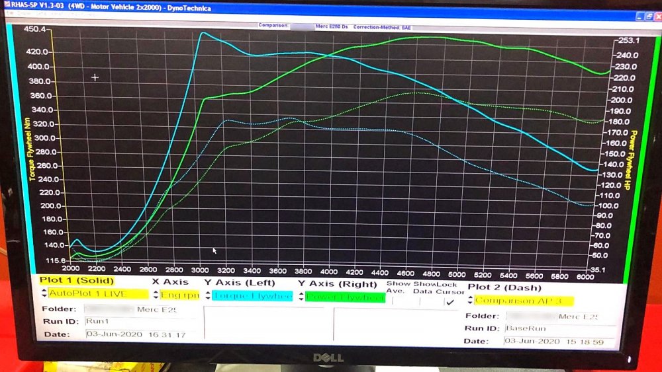Viewport: 662px width, 372px height.
Task: Click the Torque Flywheel Y Axis stepper arrows
Action: pyautogui.click(x=208, y=295)
